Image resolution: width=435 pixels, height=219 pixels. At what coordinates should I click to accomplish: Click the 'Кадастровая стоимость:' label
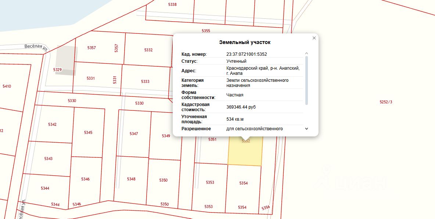[195, 107]
